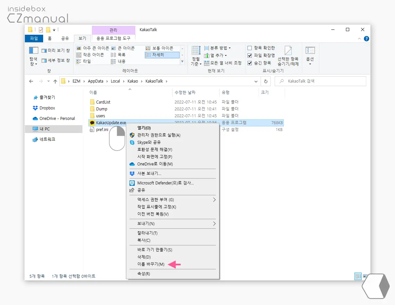Expand the 보내기(N) submenu arrow
Screen dimensions: 395x305
[x=215, y=223]
